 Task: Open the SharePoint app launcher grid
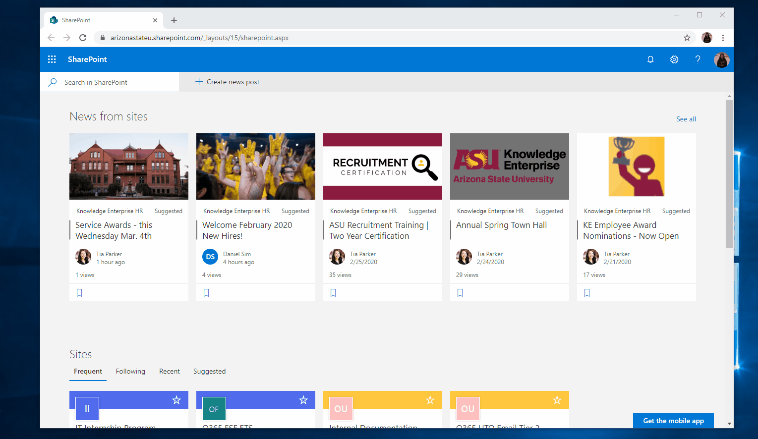(x=52, y=59)
